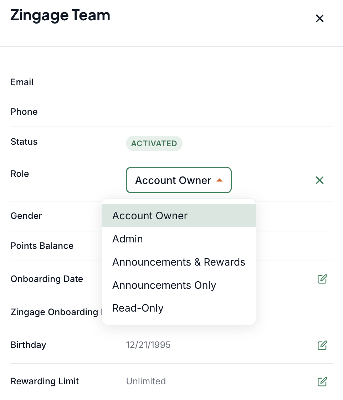The image size is (343, 400).
Task: Edit the Onboarding Date field
Action: [322, 279]
